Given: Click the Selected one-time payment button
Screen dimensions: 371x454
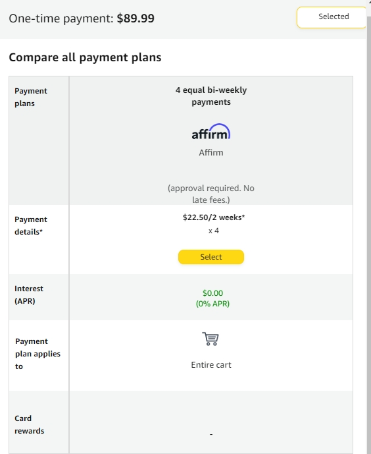Looking at the screenshot, I should [332, 17].
